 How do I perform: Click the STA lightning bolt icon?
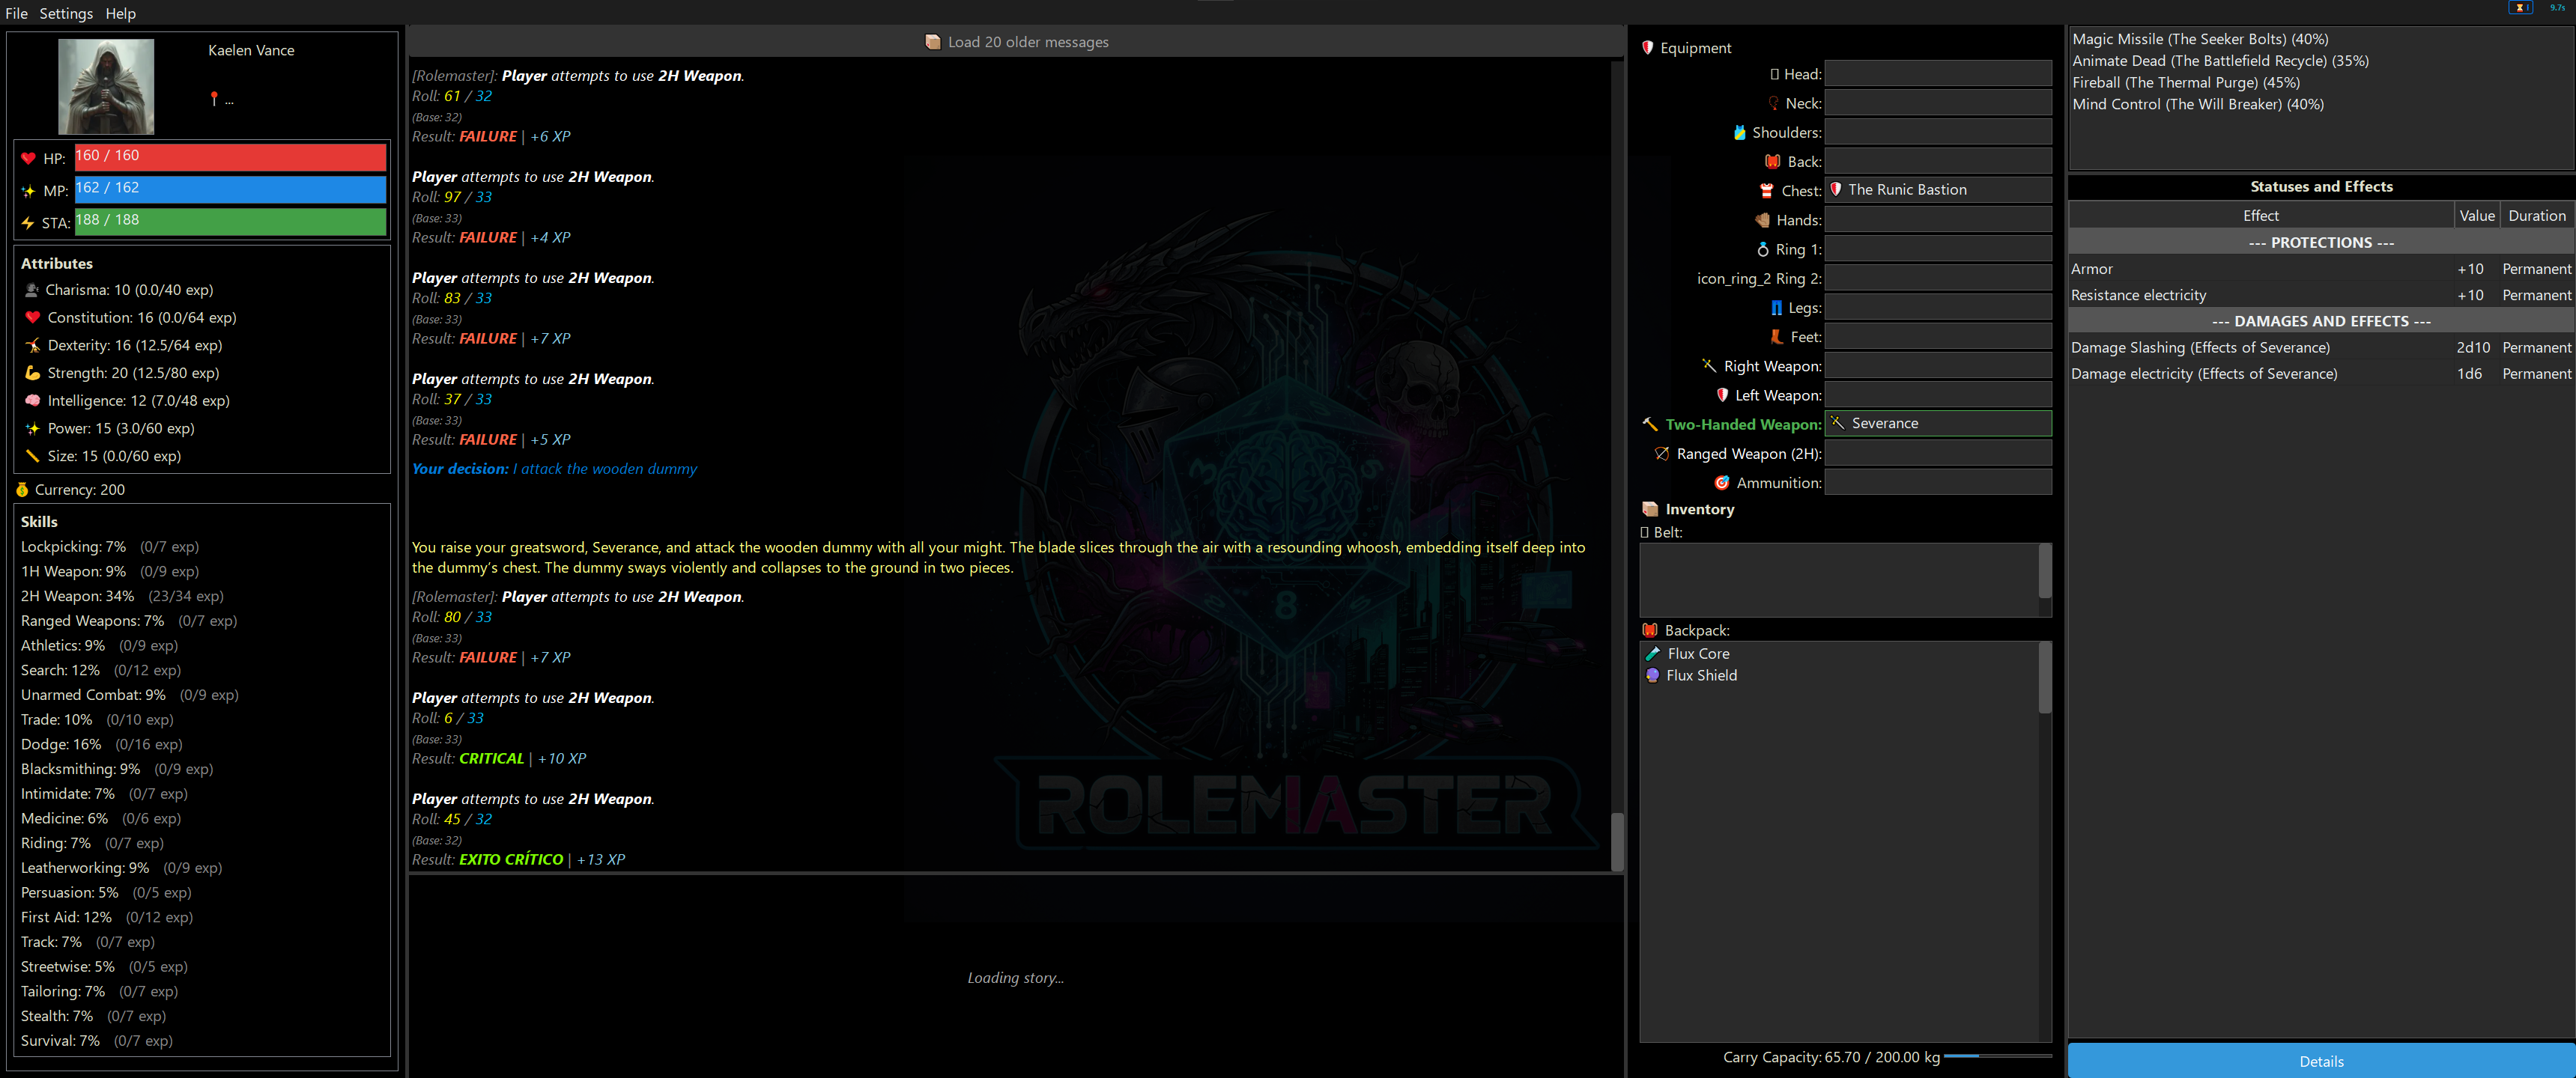coord(28,223)
